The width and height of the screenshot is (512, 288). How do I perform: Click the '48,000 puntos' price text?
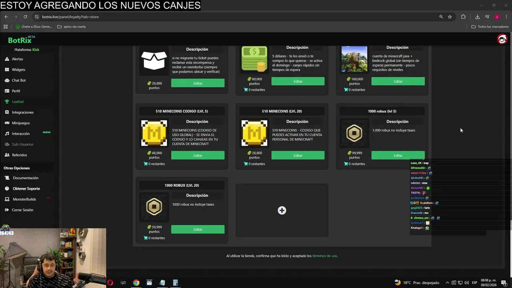point(154,155)
